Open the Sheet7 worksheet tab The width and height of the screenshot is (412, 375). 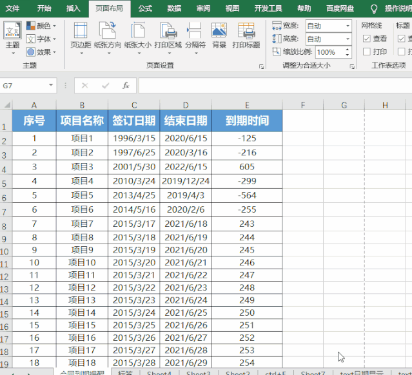tap(313, 372)
